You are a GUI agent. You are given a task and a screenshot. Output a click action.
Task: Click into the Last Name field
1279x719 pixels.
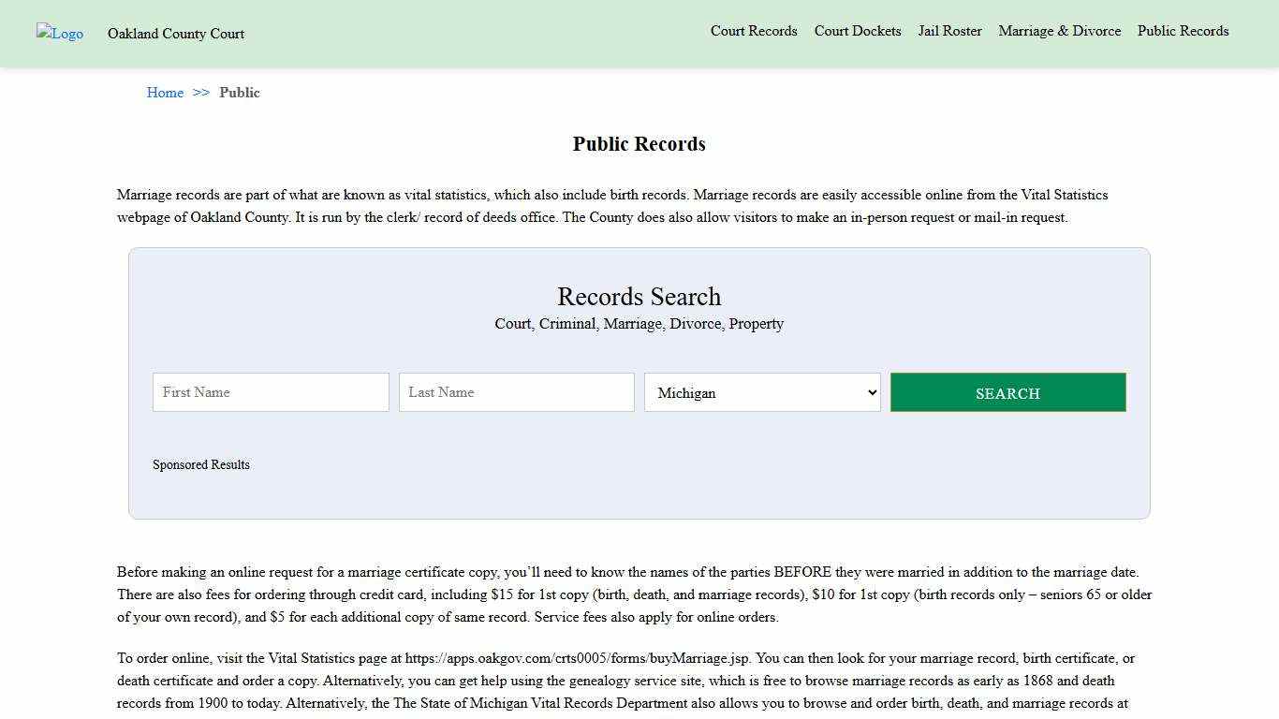pyautogui.click(x=516, y=391)
